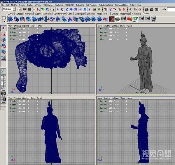Open Lighting menu in perspective viewport
Viewport: 175px width, 165px height.
click(116, 26)
